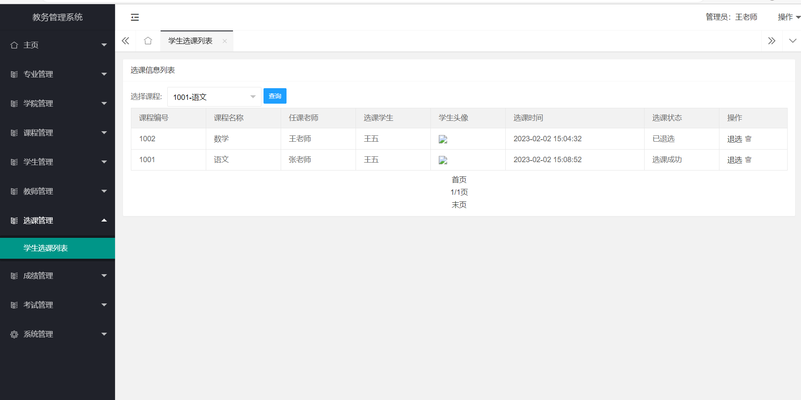Viewport: 801px width, 400px height.
Task: Open tab options chevron dropdown
Action: (x=792, y=41)
